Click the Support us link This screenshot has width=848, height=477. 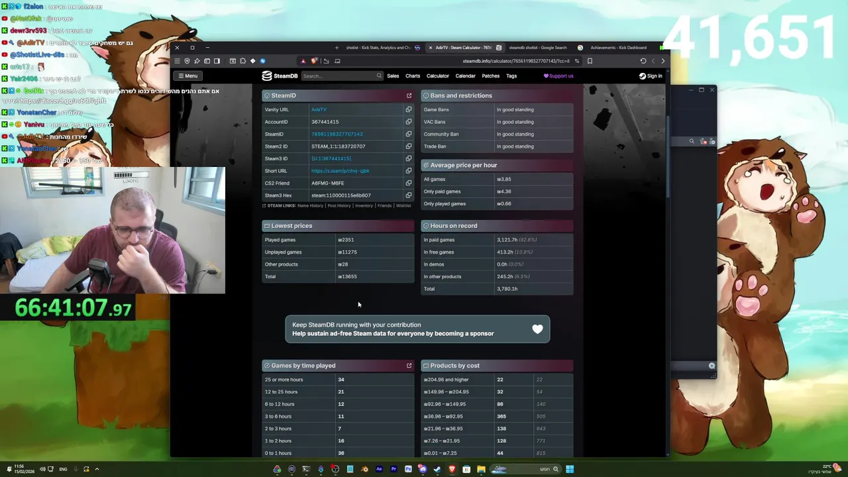(558, 76)
